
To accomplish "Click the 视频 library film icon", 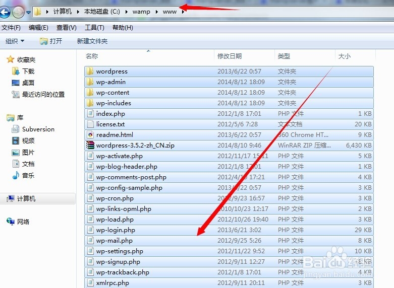I will pyautogui.click(x=16, y=141).
